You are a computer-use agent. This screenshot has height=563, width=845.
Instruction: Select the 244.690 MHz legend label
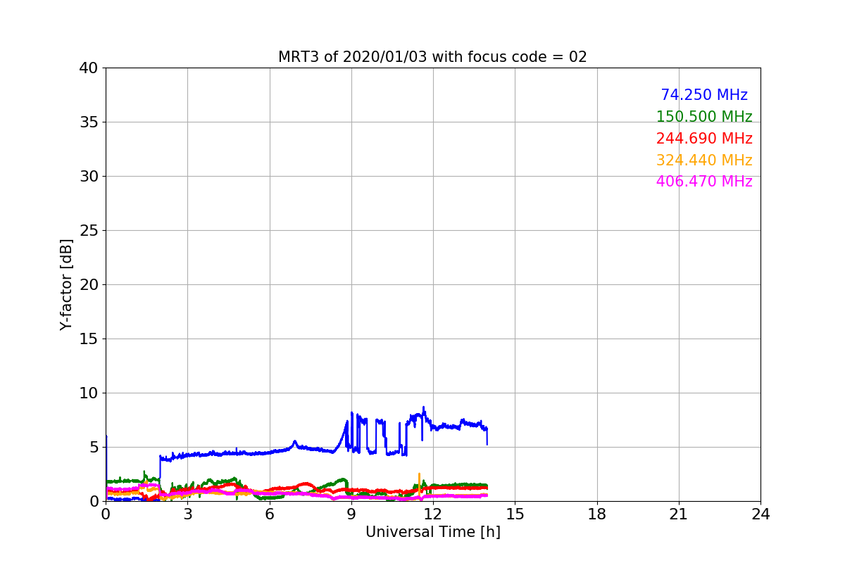[704, 139]
